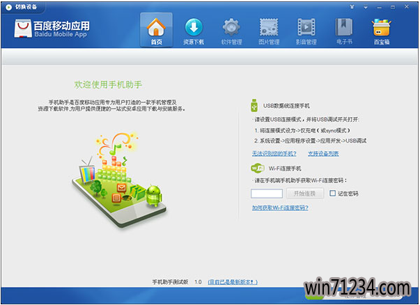This screenshot has height=305, width=420.
Task: Click the skin icon in title bar
Action: (x=352, y=7)
